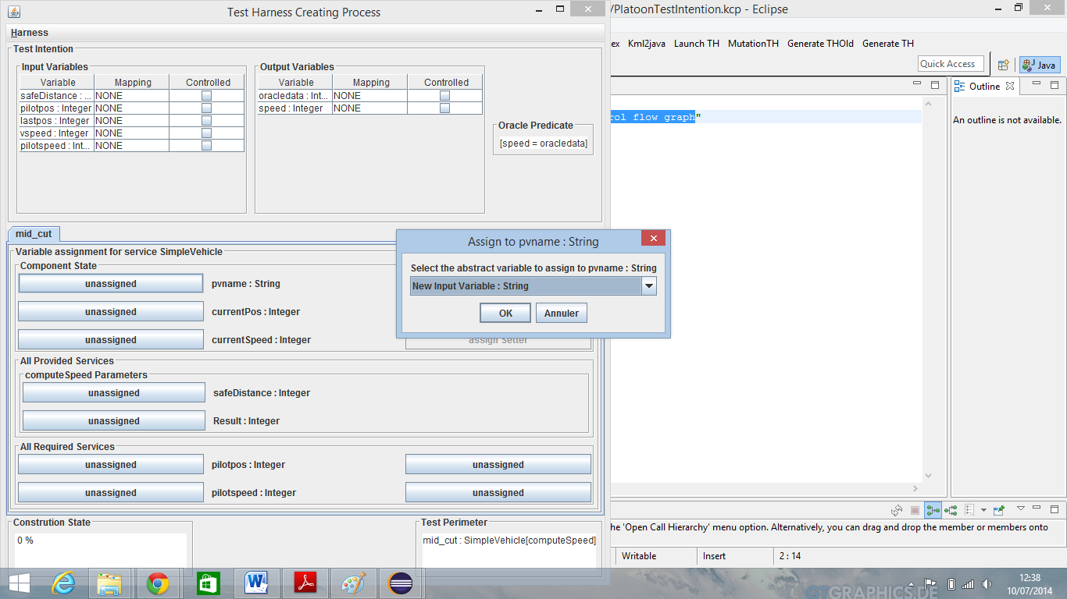
Task: Click the Open Perspective icon
Action: 1004,65
